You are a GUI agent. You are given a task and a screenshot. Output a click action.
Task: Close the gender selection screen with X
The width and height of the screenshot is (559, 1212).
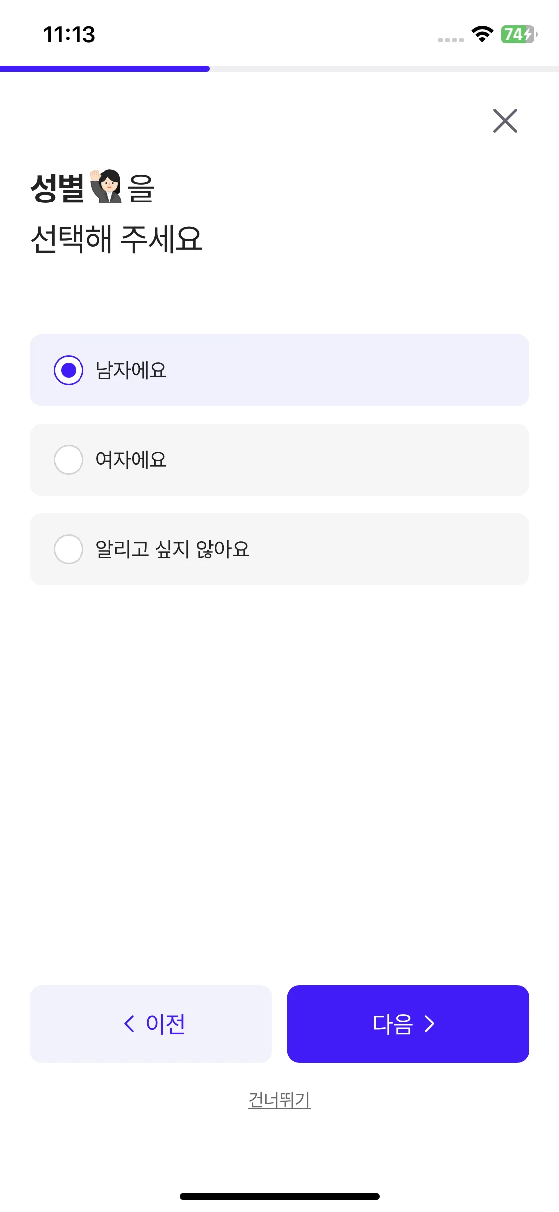(x=505, y=121)
